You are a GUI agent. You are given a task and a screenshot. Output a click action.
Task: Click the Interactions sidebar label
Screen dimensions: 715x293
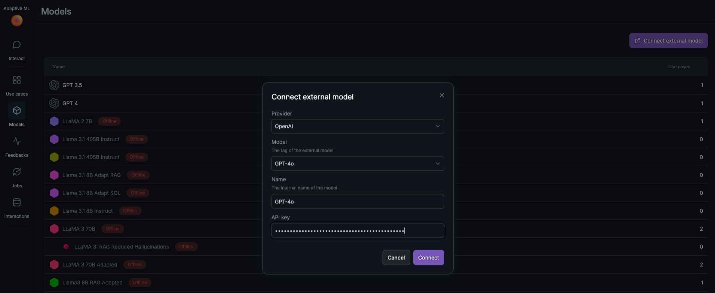(x=17, y=216)
